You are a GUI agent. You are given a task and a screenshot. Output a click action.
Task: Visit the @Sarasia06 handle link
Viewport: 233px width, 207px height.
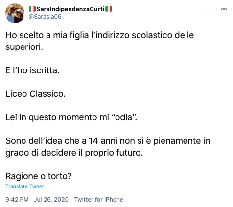(x=45, y=17)
